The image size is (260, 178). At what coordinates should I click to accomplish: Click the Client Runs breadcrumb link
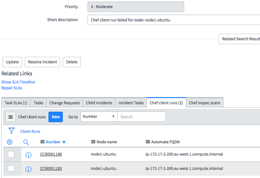(30, 132)
